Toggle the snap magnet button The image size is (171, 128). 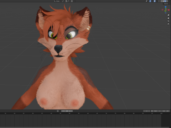coord(66,1)
